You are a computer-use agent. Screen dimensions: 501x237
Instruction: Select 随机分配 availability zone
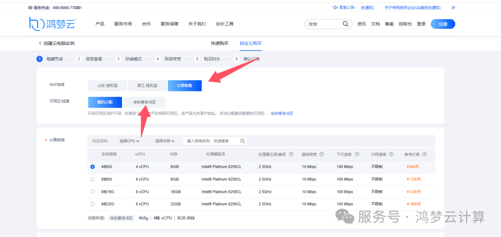click(x=105, y=102)
